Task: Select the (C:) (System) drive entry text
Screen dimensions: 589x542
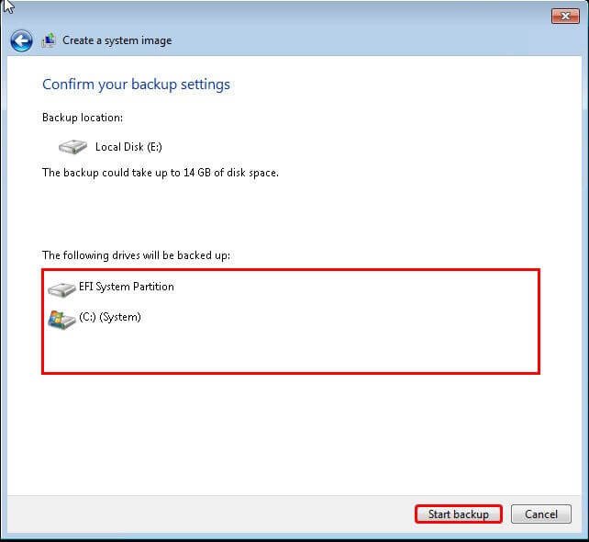Action: click(x=110, y=318)
